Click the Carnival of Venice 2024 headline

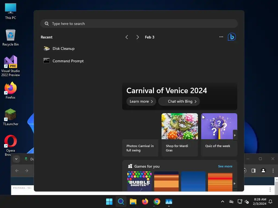[167, 90]
